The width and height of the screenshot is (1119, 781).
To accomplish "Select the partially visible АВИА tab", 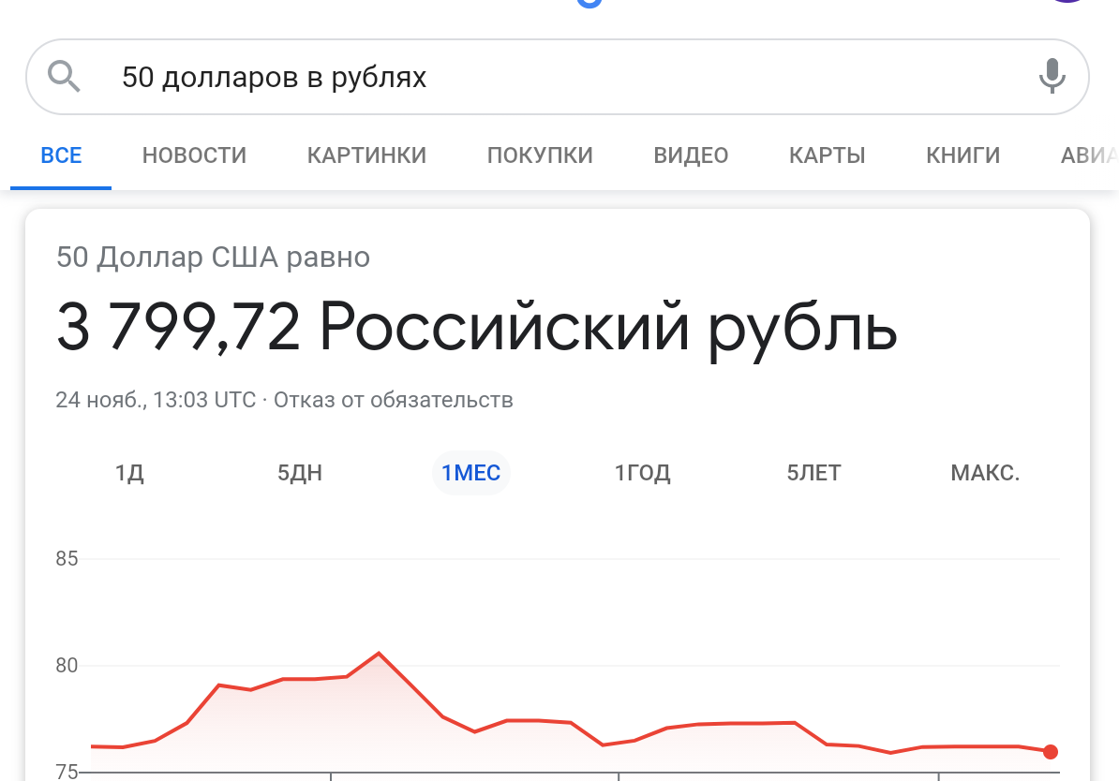I will tap(1089, 155).
